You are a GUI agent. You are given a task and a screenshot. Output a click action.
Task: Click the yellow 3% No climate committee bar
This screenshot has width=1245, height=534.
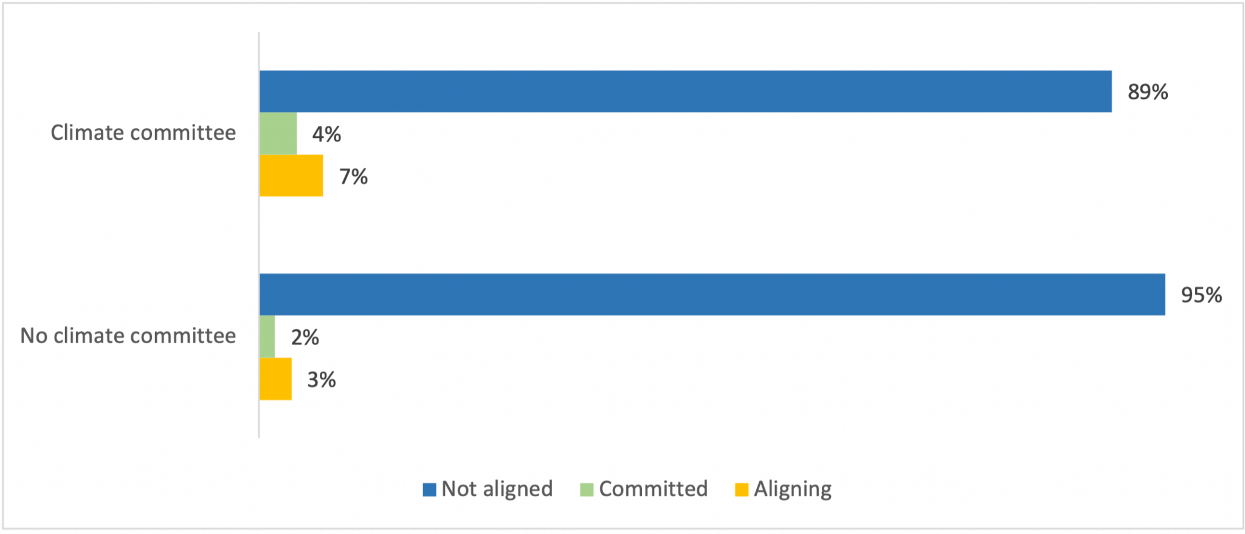(x=275, y=379)
